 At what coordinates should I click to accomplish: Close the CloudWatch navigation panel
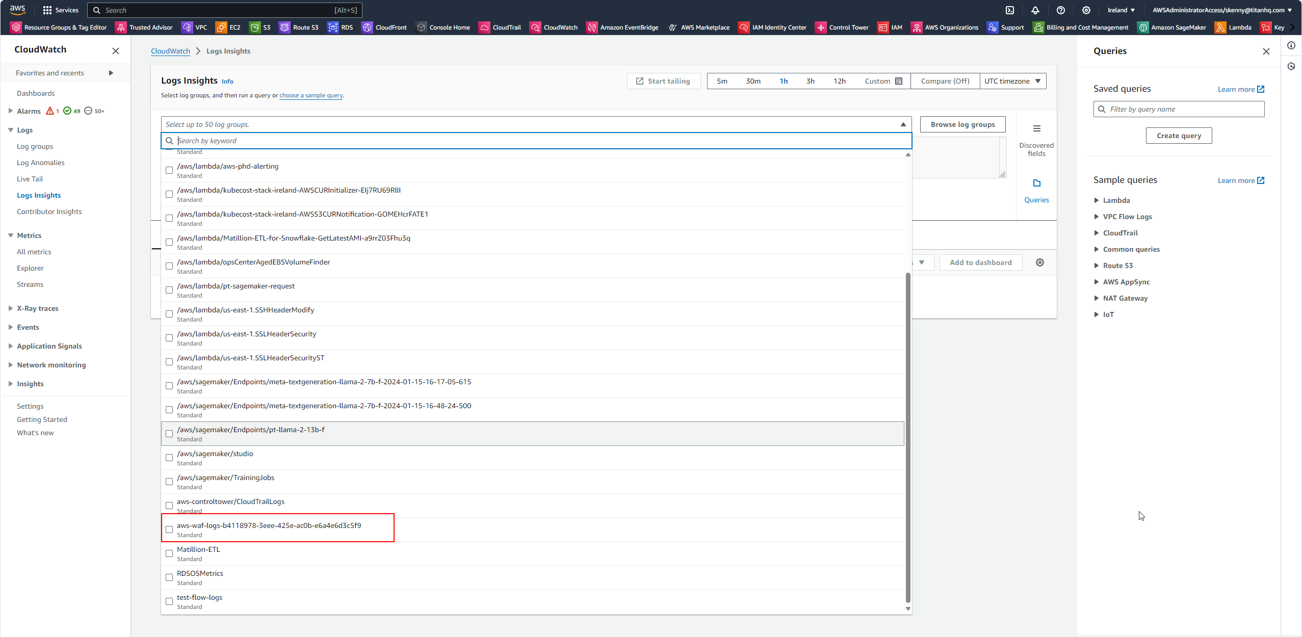(x=116, y=51)
